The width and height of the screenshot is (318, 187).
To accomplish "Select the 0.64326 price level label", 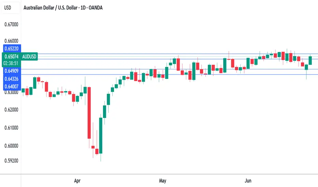I will [12, 79].
